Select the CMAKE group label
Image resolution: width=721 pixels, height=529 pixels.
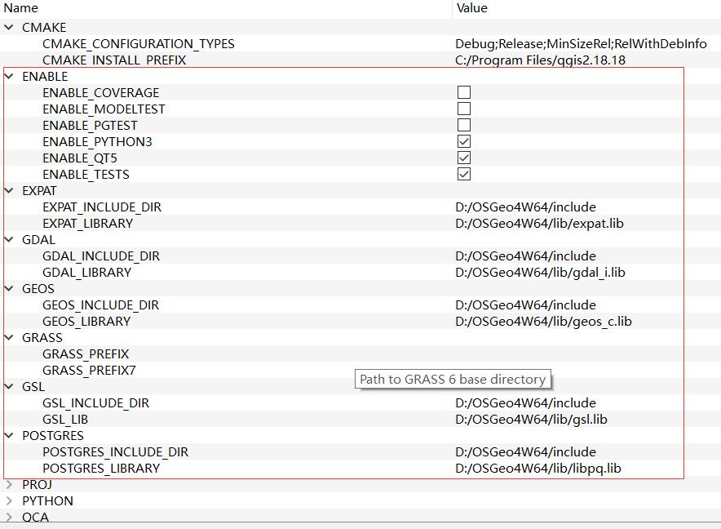44,28
